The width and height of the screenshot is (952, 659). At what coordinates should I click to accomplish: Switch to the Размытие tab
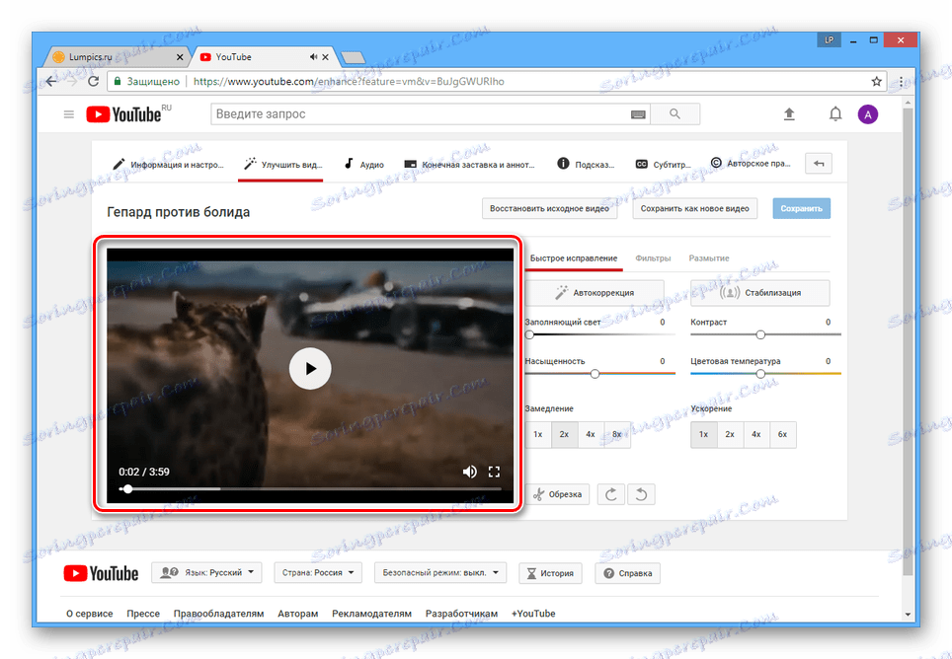pyautogui.click(x=708, y=258)
